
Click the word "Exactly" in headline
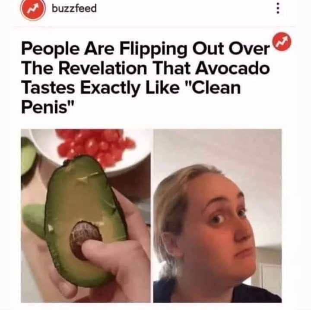pos(110,88)
